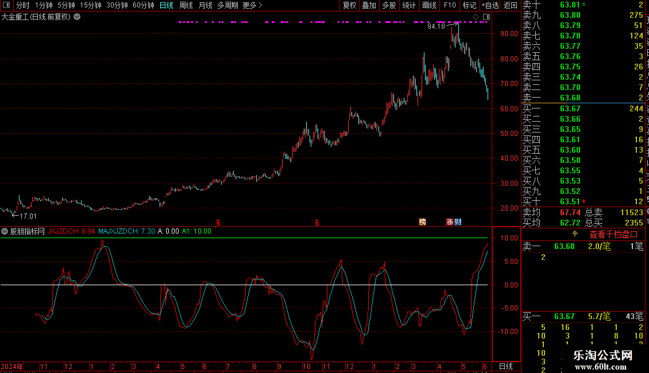Click the 卖一 2.0/笔 detail row
This screenshot has height=373, width=649.
[583, 246]
